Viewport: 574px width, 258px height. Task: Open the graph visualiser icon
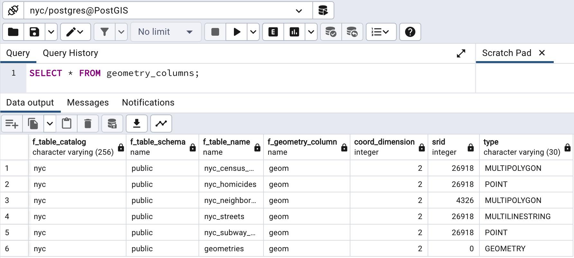point(161,124)
